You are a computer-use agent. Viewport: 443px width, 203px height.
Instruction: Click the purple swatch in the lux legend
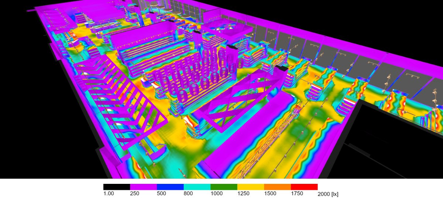143,187
